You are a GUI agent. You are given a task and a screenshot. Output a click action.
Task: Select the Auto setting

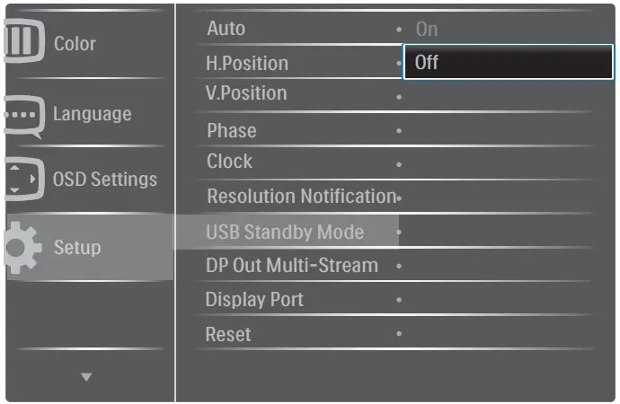[226, 29]
